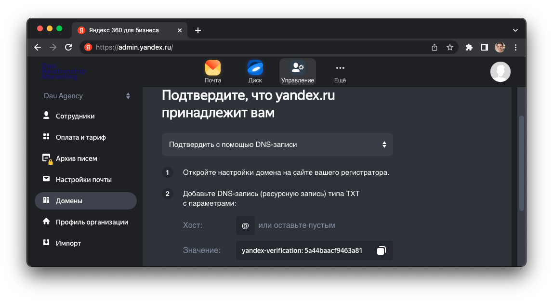Click the @ host value box
553x302 pixels.
[245, 225]
